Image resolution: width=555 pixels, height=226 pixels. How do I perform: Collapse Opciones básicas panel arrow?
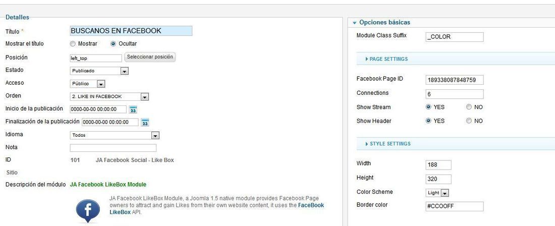coord(354,23)
